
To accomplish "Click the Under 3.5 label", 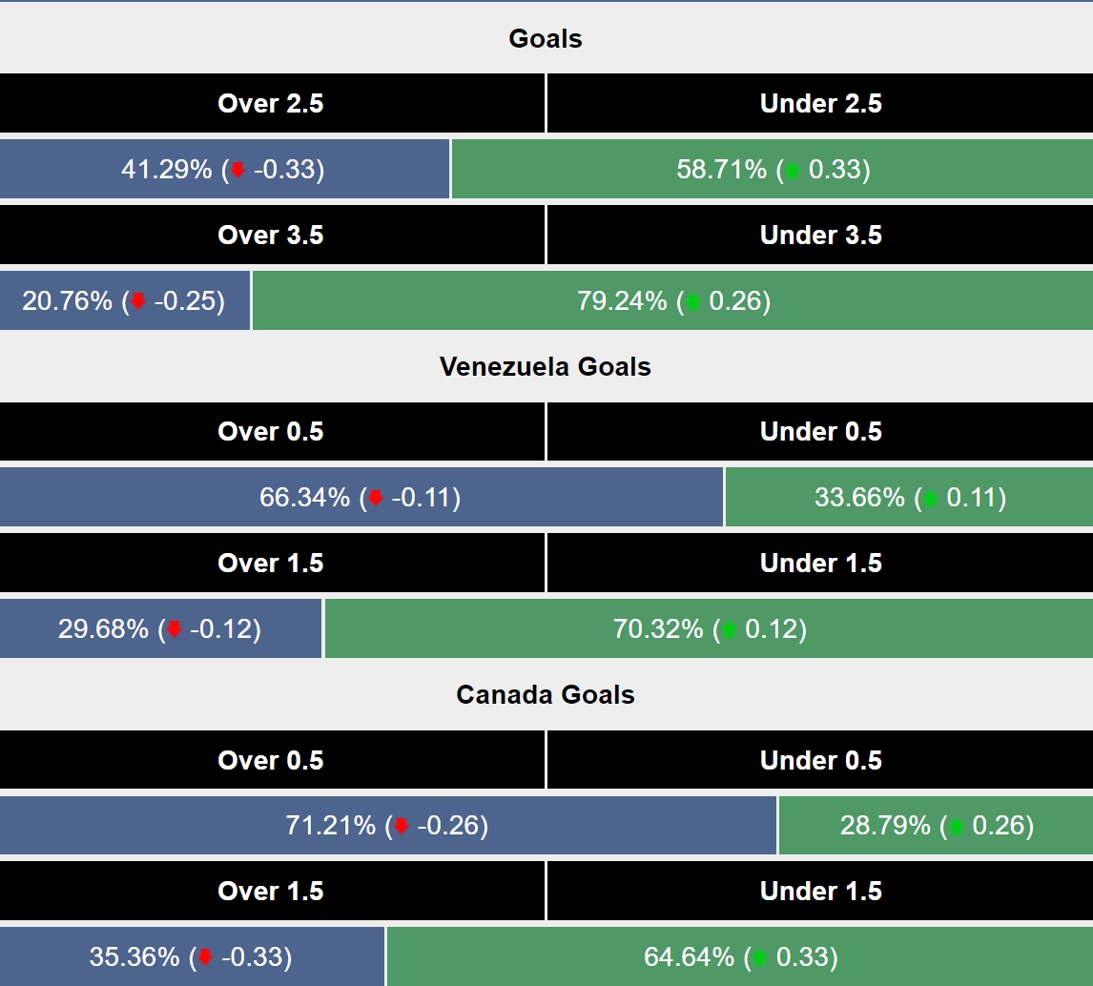I will pyautogui.click(x=822, y=235).
